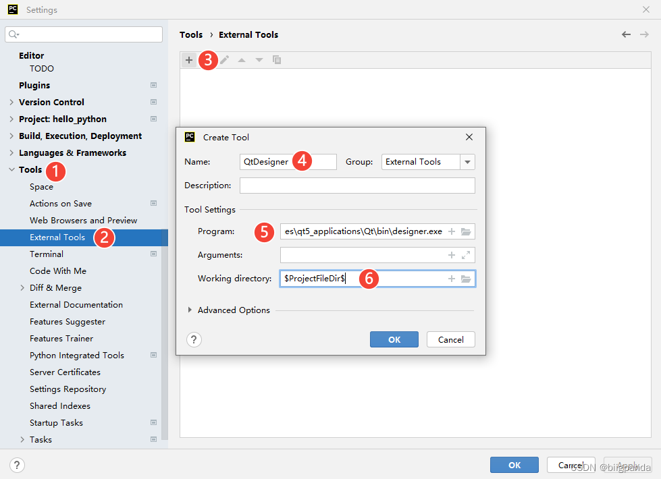This screenshot has width=661, height=479.
Task: Open Server Certificates settings
Action: click(65, 372)
